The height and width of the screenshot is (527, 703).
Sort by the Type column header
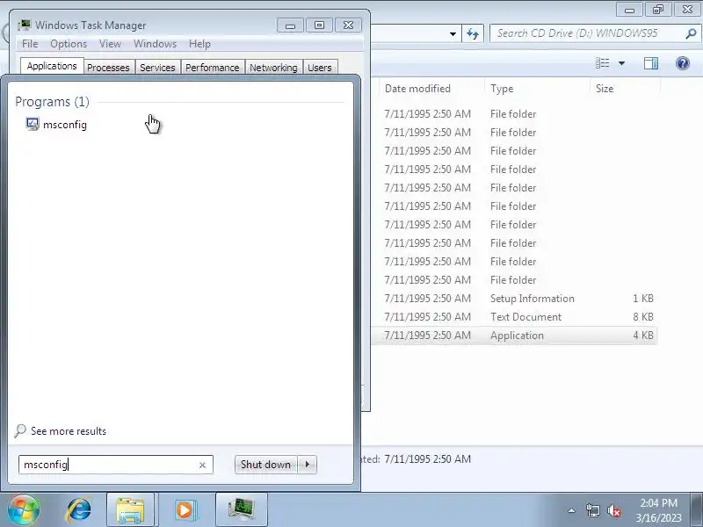coord(502,89)
